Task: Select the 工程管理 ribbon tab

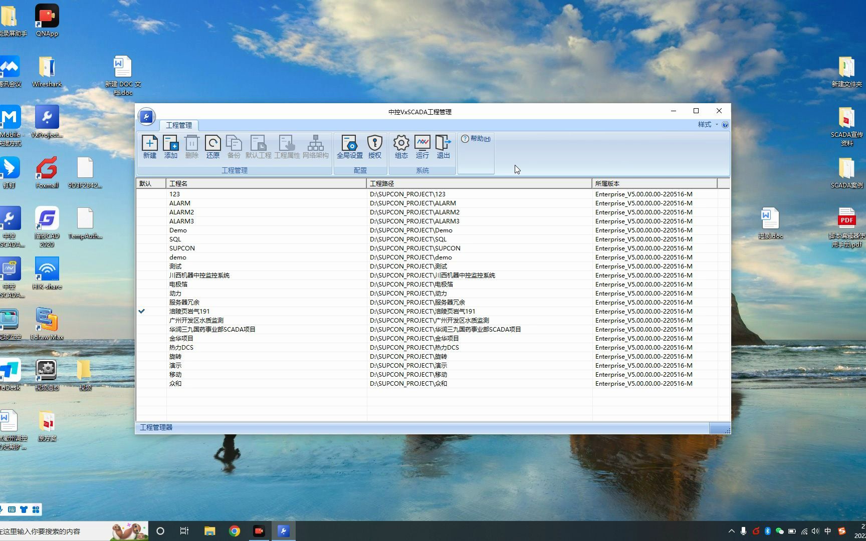Action: (x=179, y=125)
